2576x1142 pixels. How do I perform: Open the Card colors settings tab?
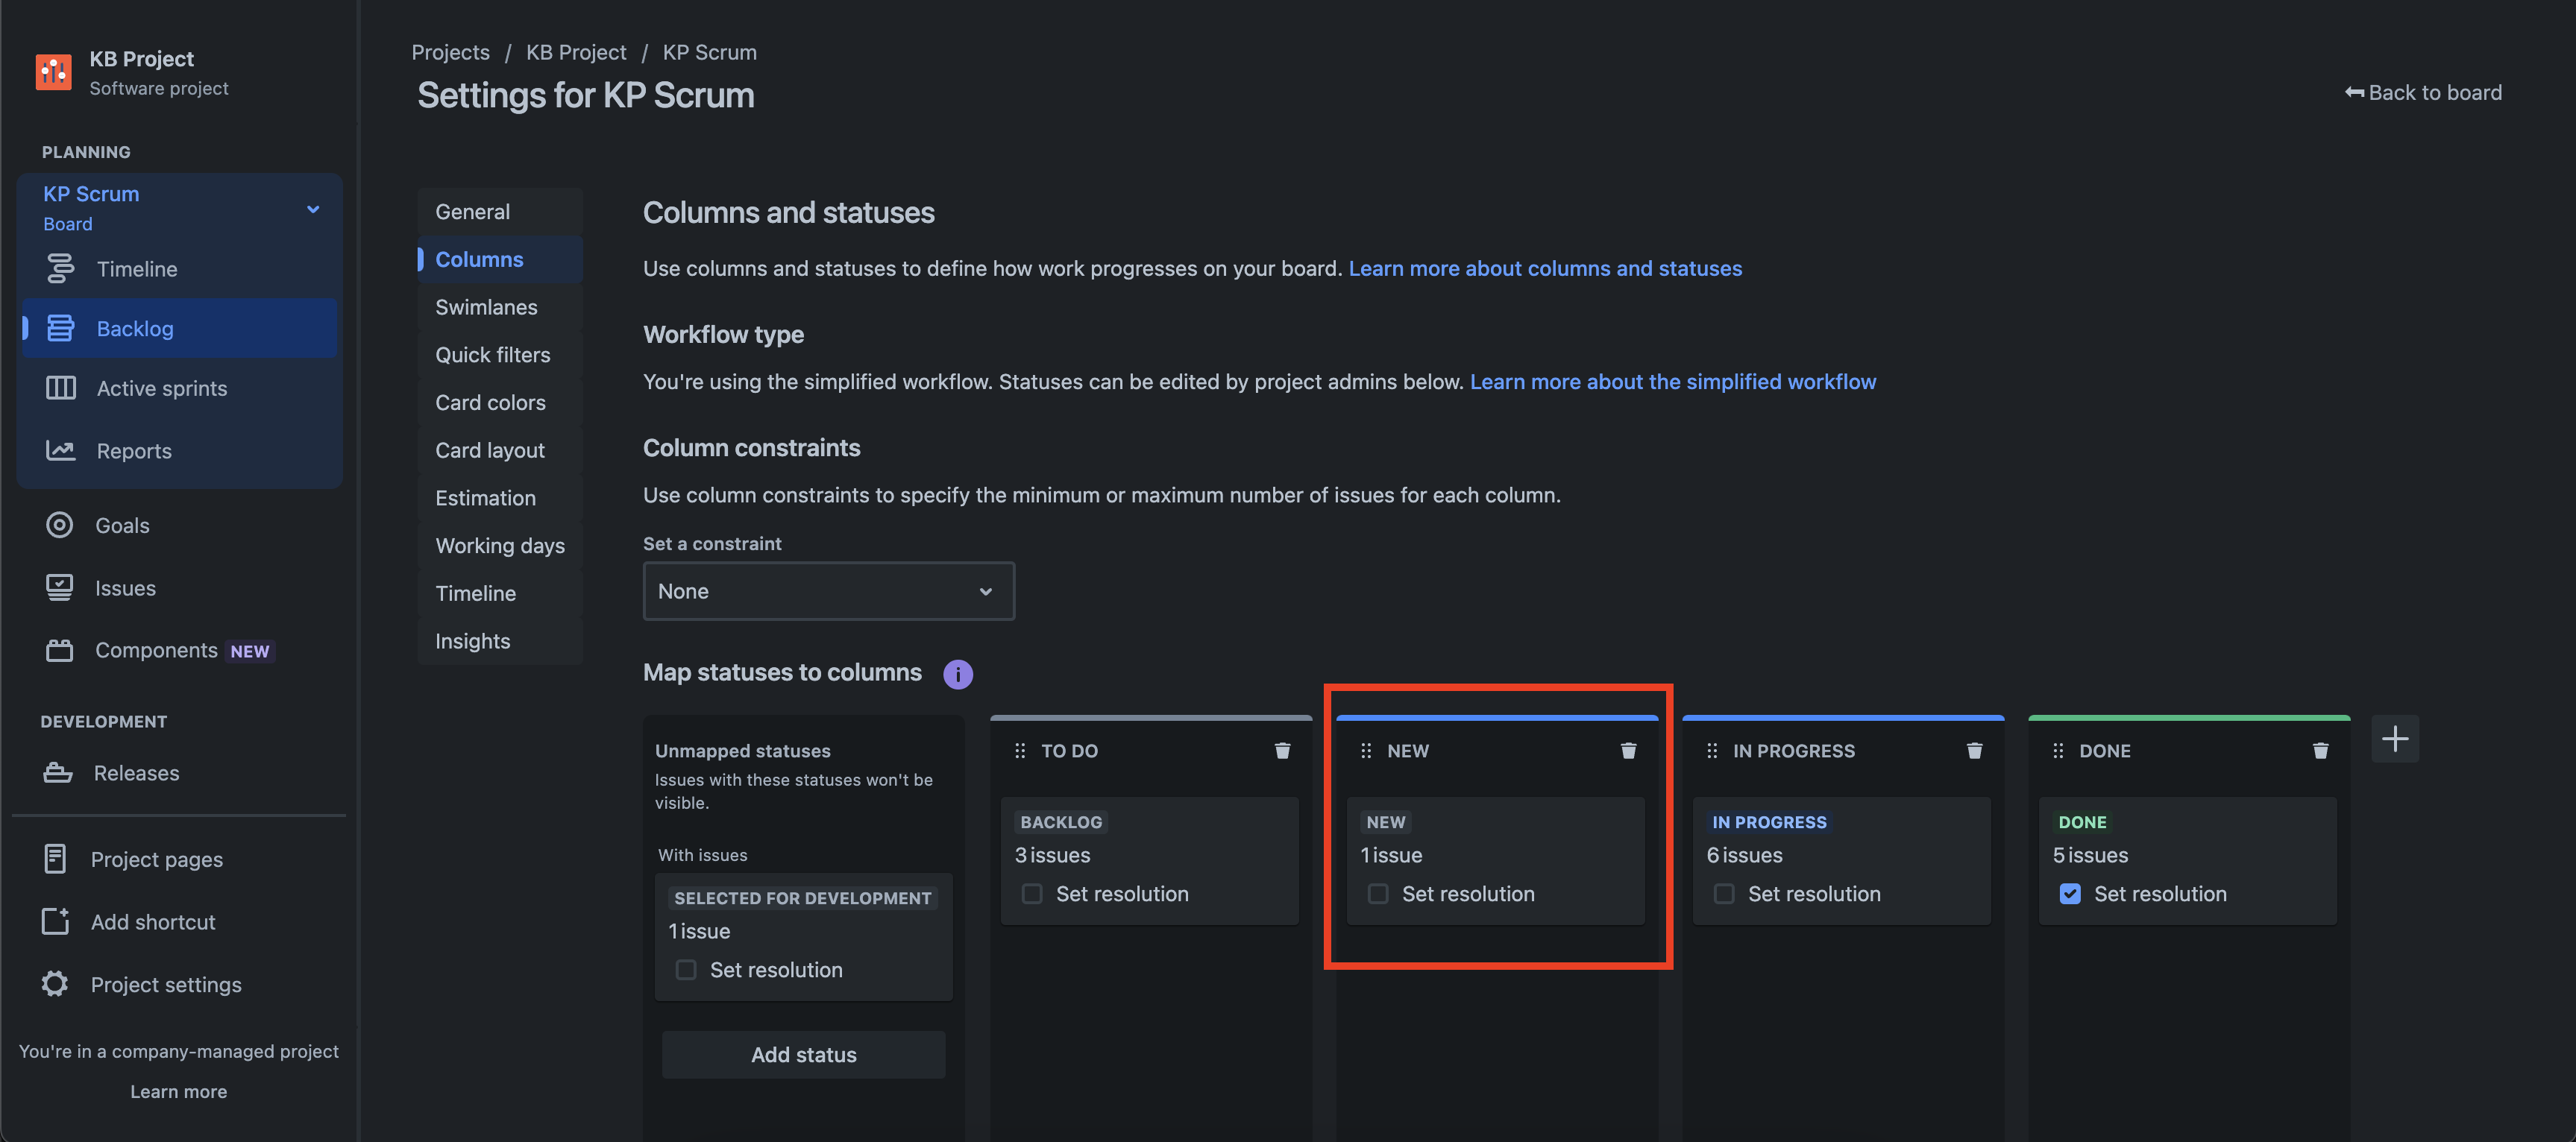[490, 403]
